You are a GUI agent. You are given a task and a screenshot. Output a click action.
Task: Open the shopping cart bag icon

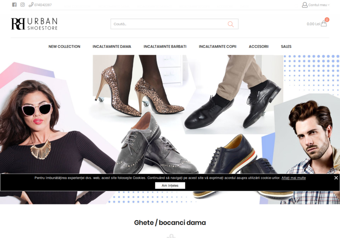click(324, 23)
